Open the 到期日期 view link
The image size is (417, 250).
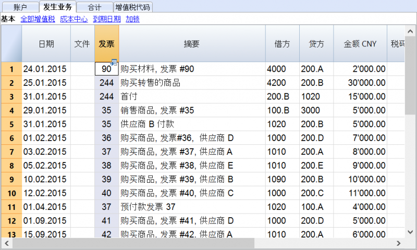point(107,19)
